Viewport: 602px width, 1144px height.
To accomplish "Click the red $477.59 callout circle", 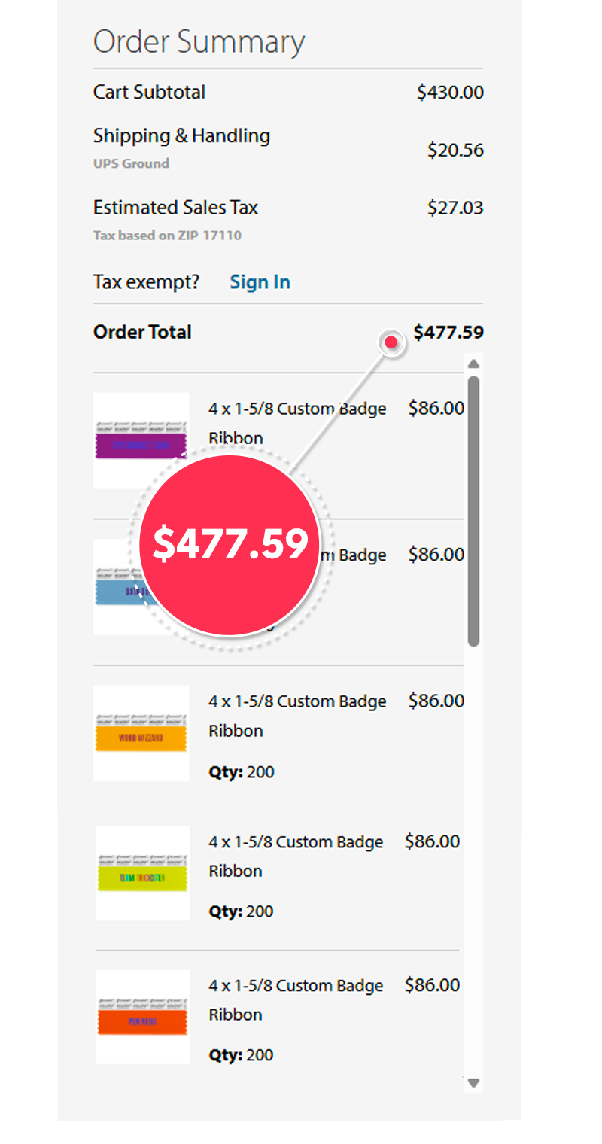I will 230,543.
